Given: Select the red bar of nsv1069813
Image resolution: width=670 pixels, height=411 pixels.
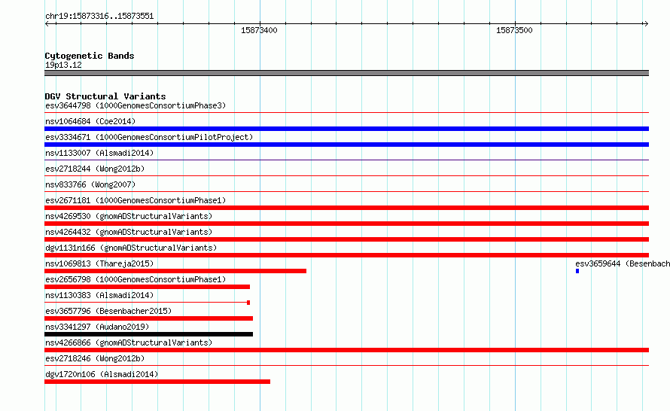Looking at the screenshot, I should 175,271.
